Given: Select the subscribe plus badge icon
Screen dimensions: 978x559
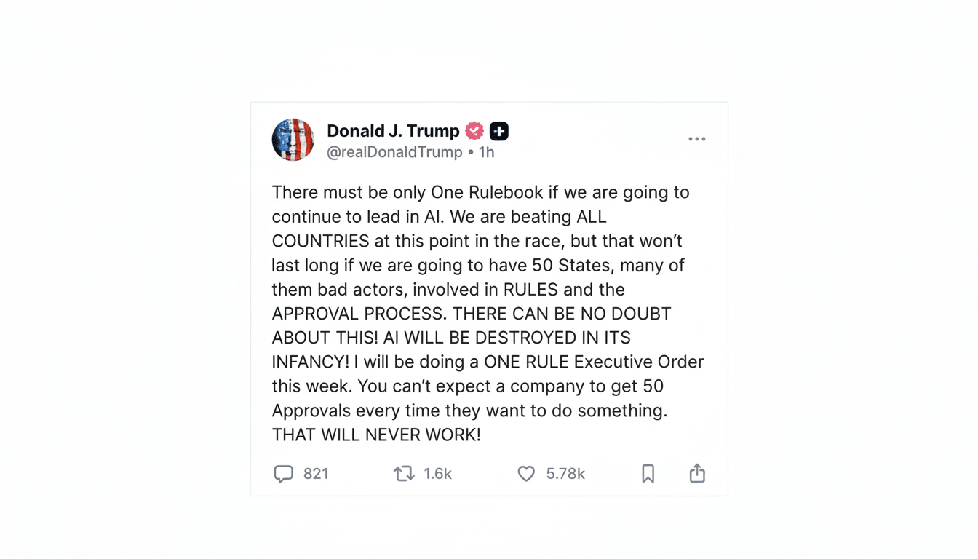Looking at the screenshot, I should (x=498, y=131).
